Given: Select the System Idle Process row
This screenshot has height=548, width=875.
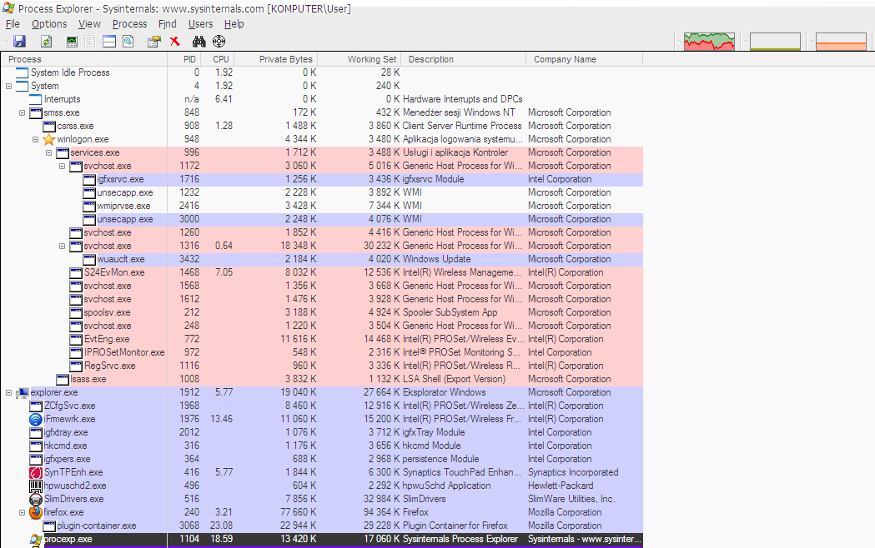Looking at the screenshot, I should [x=322, y=72].
